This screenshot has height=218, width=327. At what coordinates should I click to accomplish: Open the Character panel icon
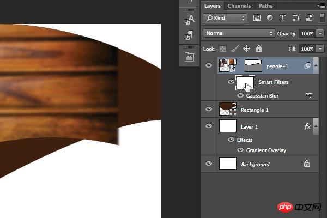click(x=189, y=20)
